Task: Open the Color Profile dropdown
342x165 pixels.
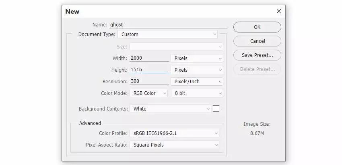Action: point(174,133)
